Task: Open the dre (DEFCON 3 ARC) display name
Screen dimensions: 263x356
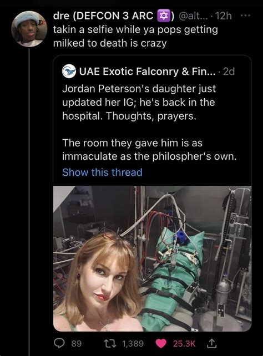Action: 114,16
